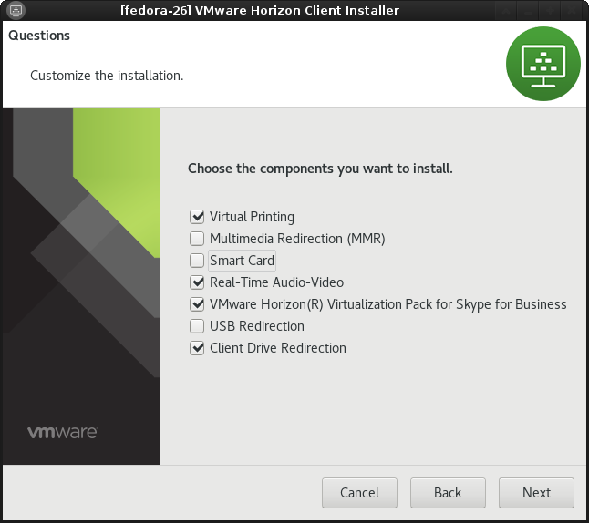Roll up the window with the shade button
Viewport: 589px width, 523px height.
pyautogui.click(x=506, y=11)
